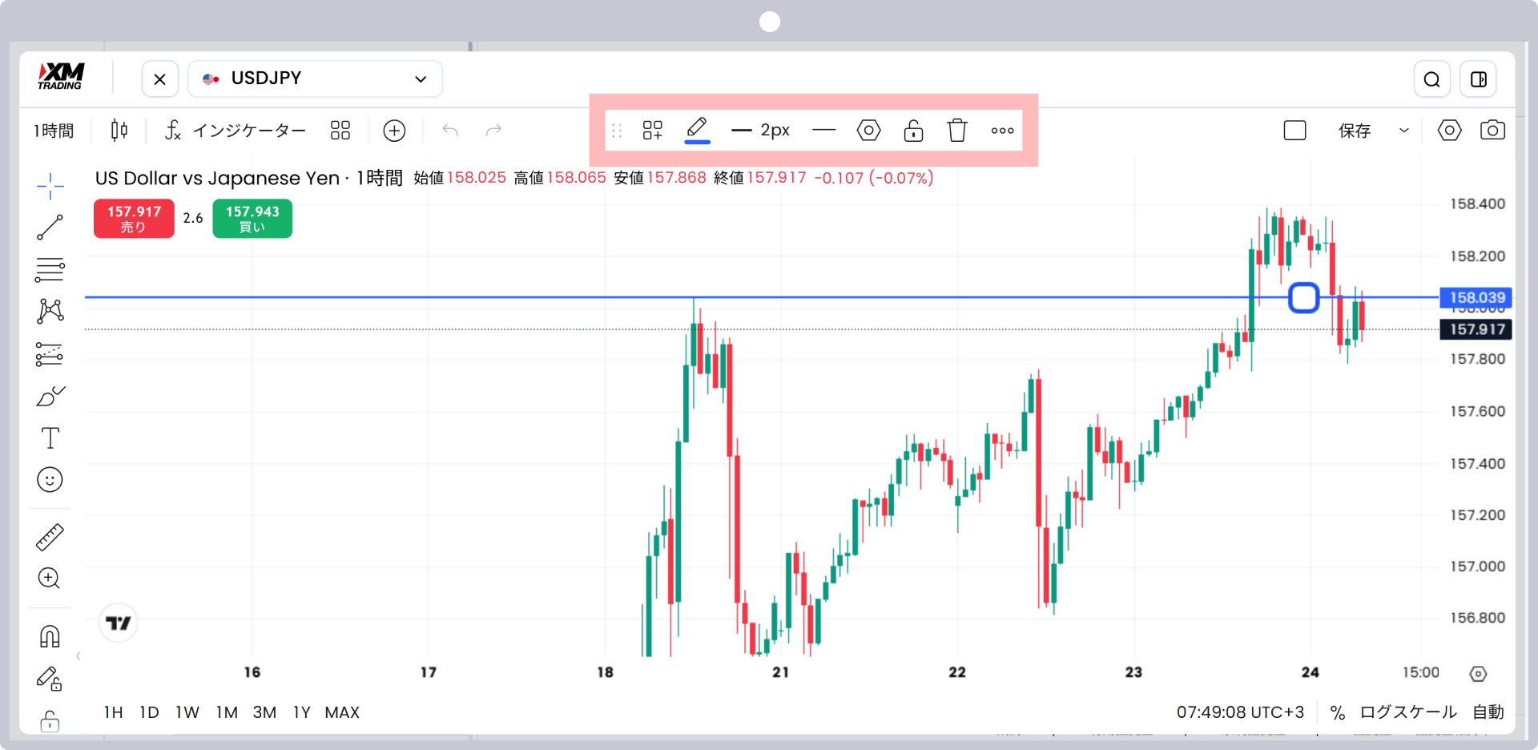
Task: Select the crosshair cursor tool
Action: pyautogui.click(x=50, y=186)
